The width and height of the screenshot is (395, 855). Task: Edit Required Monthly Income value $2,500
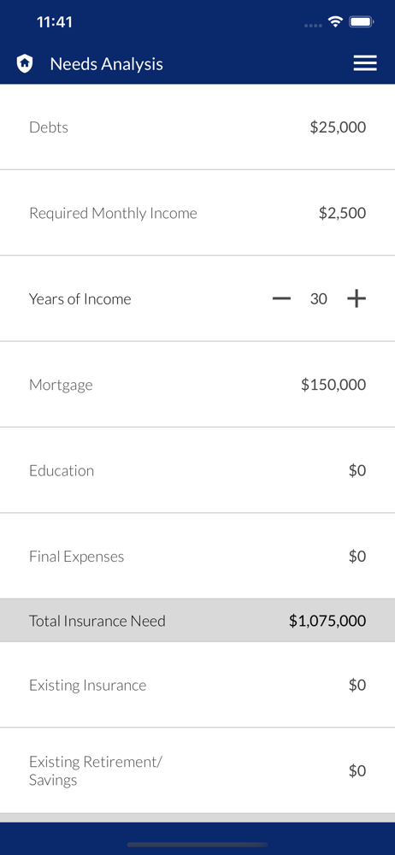(342, 213)
